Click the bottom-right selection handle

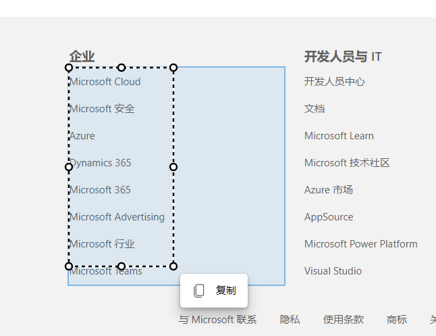(x=173, y=266)
